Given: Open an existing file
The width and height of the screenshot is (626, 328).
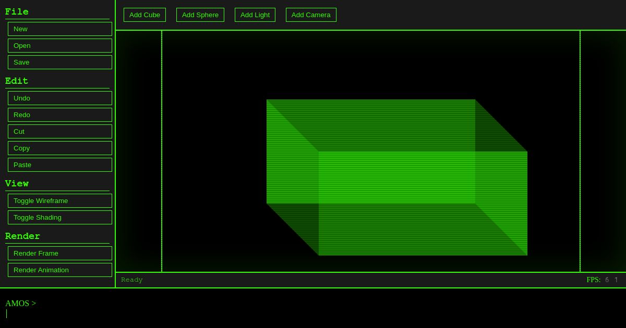Looking at the screenshot, I should pos(59,45).
